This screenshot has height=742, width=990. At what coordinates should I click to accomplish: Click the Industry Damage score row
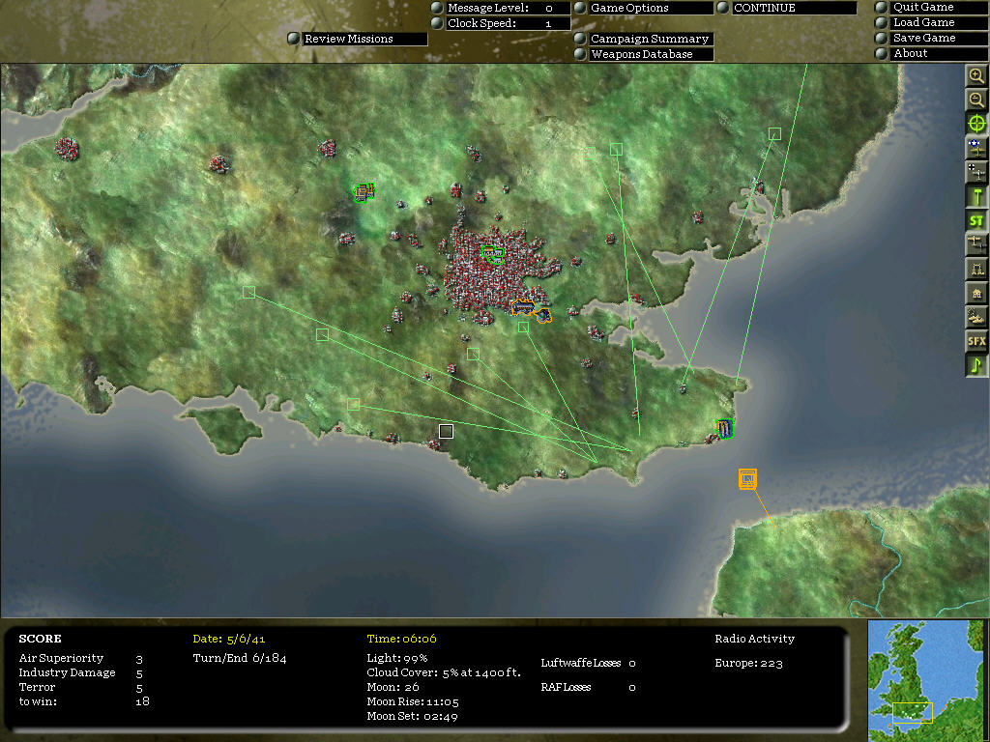click(x=81, y=673)
